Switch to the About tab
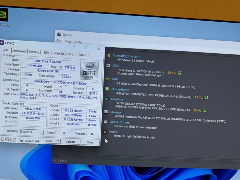Screen dimensions: 240x180 pos(82,55)
